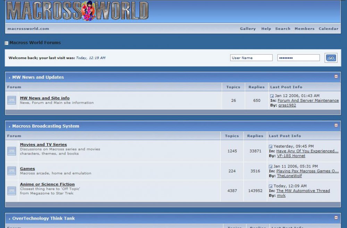Click the password input field
347x228 pixels.
pos(298,58)
